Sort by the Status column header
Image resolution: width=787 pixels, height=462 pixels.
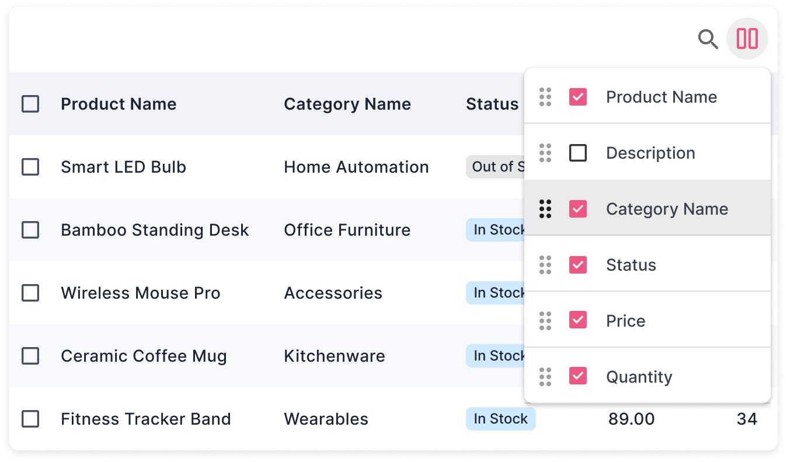[x=492, y=104]
